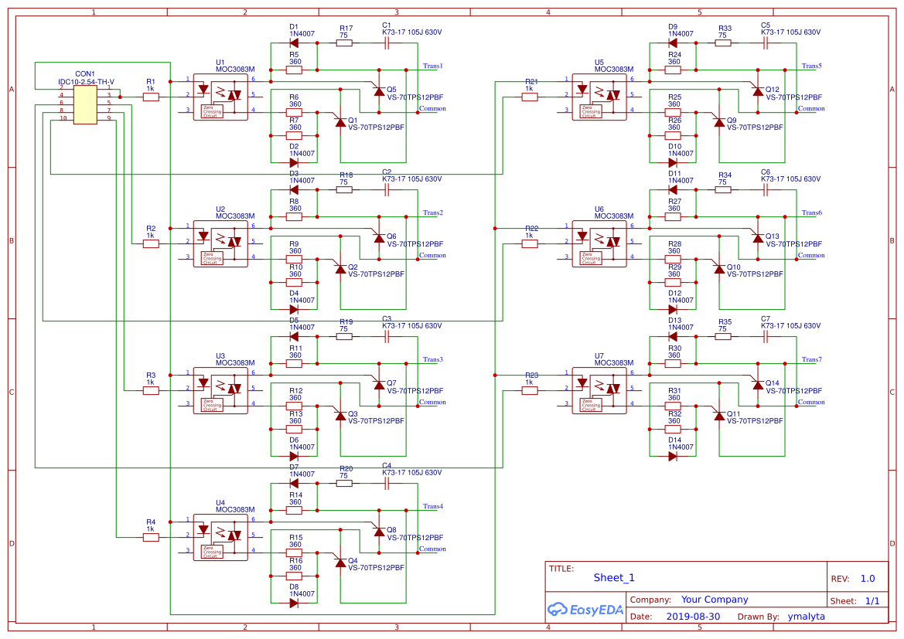Select connector CON1 IDC10 symbol

(x=85, y=104)
